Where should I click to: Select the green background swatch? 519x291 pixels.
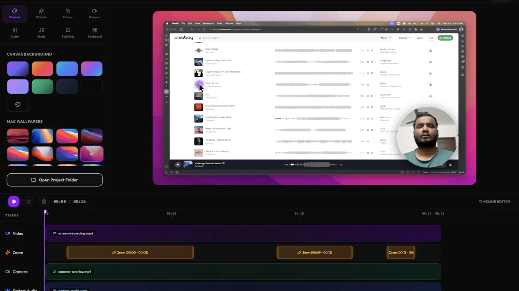43,86
